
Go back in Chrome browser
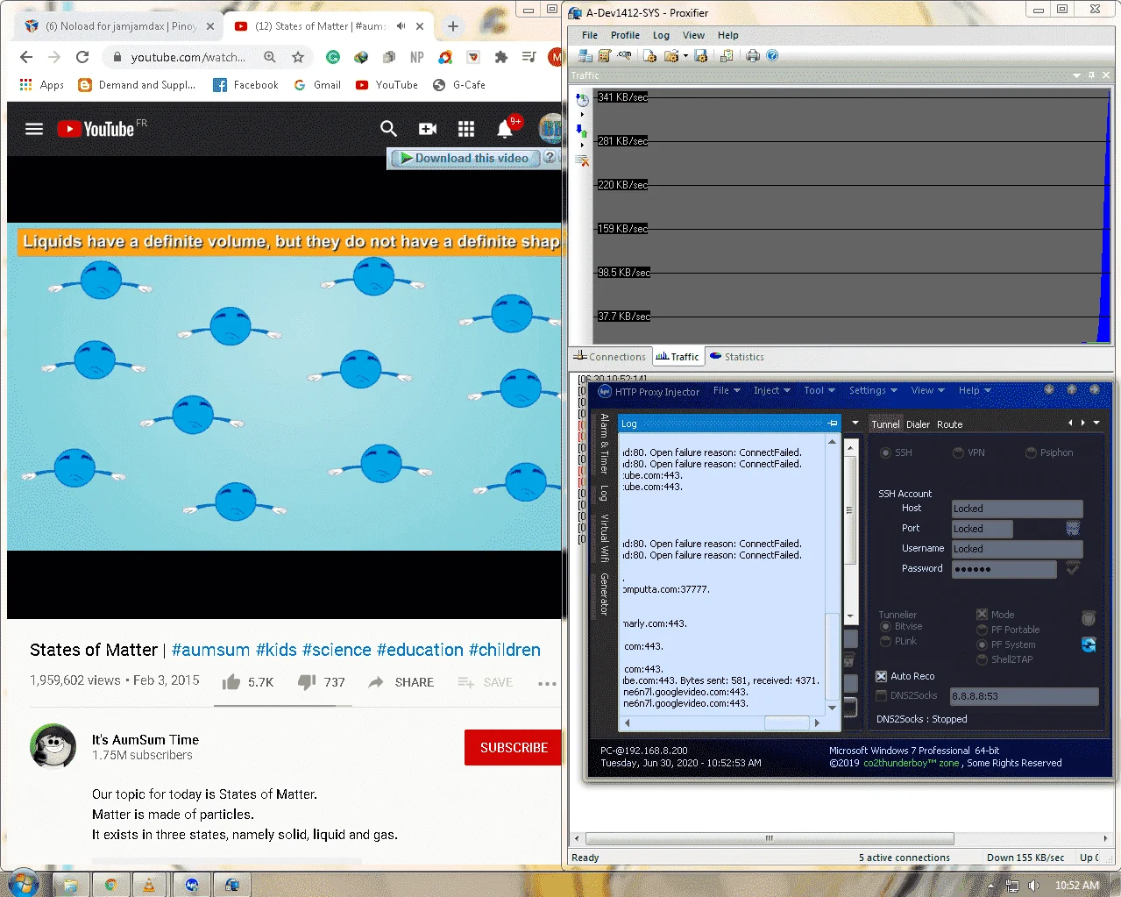point(26,57)
